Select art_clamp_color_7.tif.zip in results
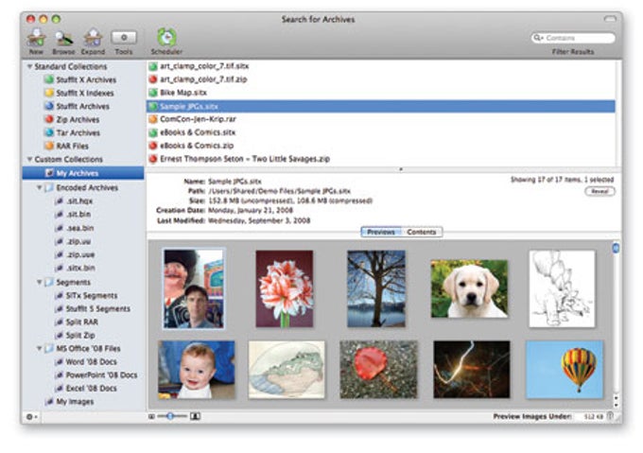This screenshot has width=643, height=453. coord(380,79)
